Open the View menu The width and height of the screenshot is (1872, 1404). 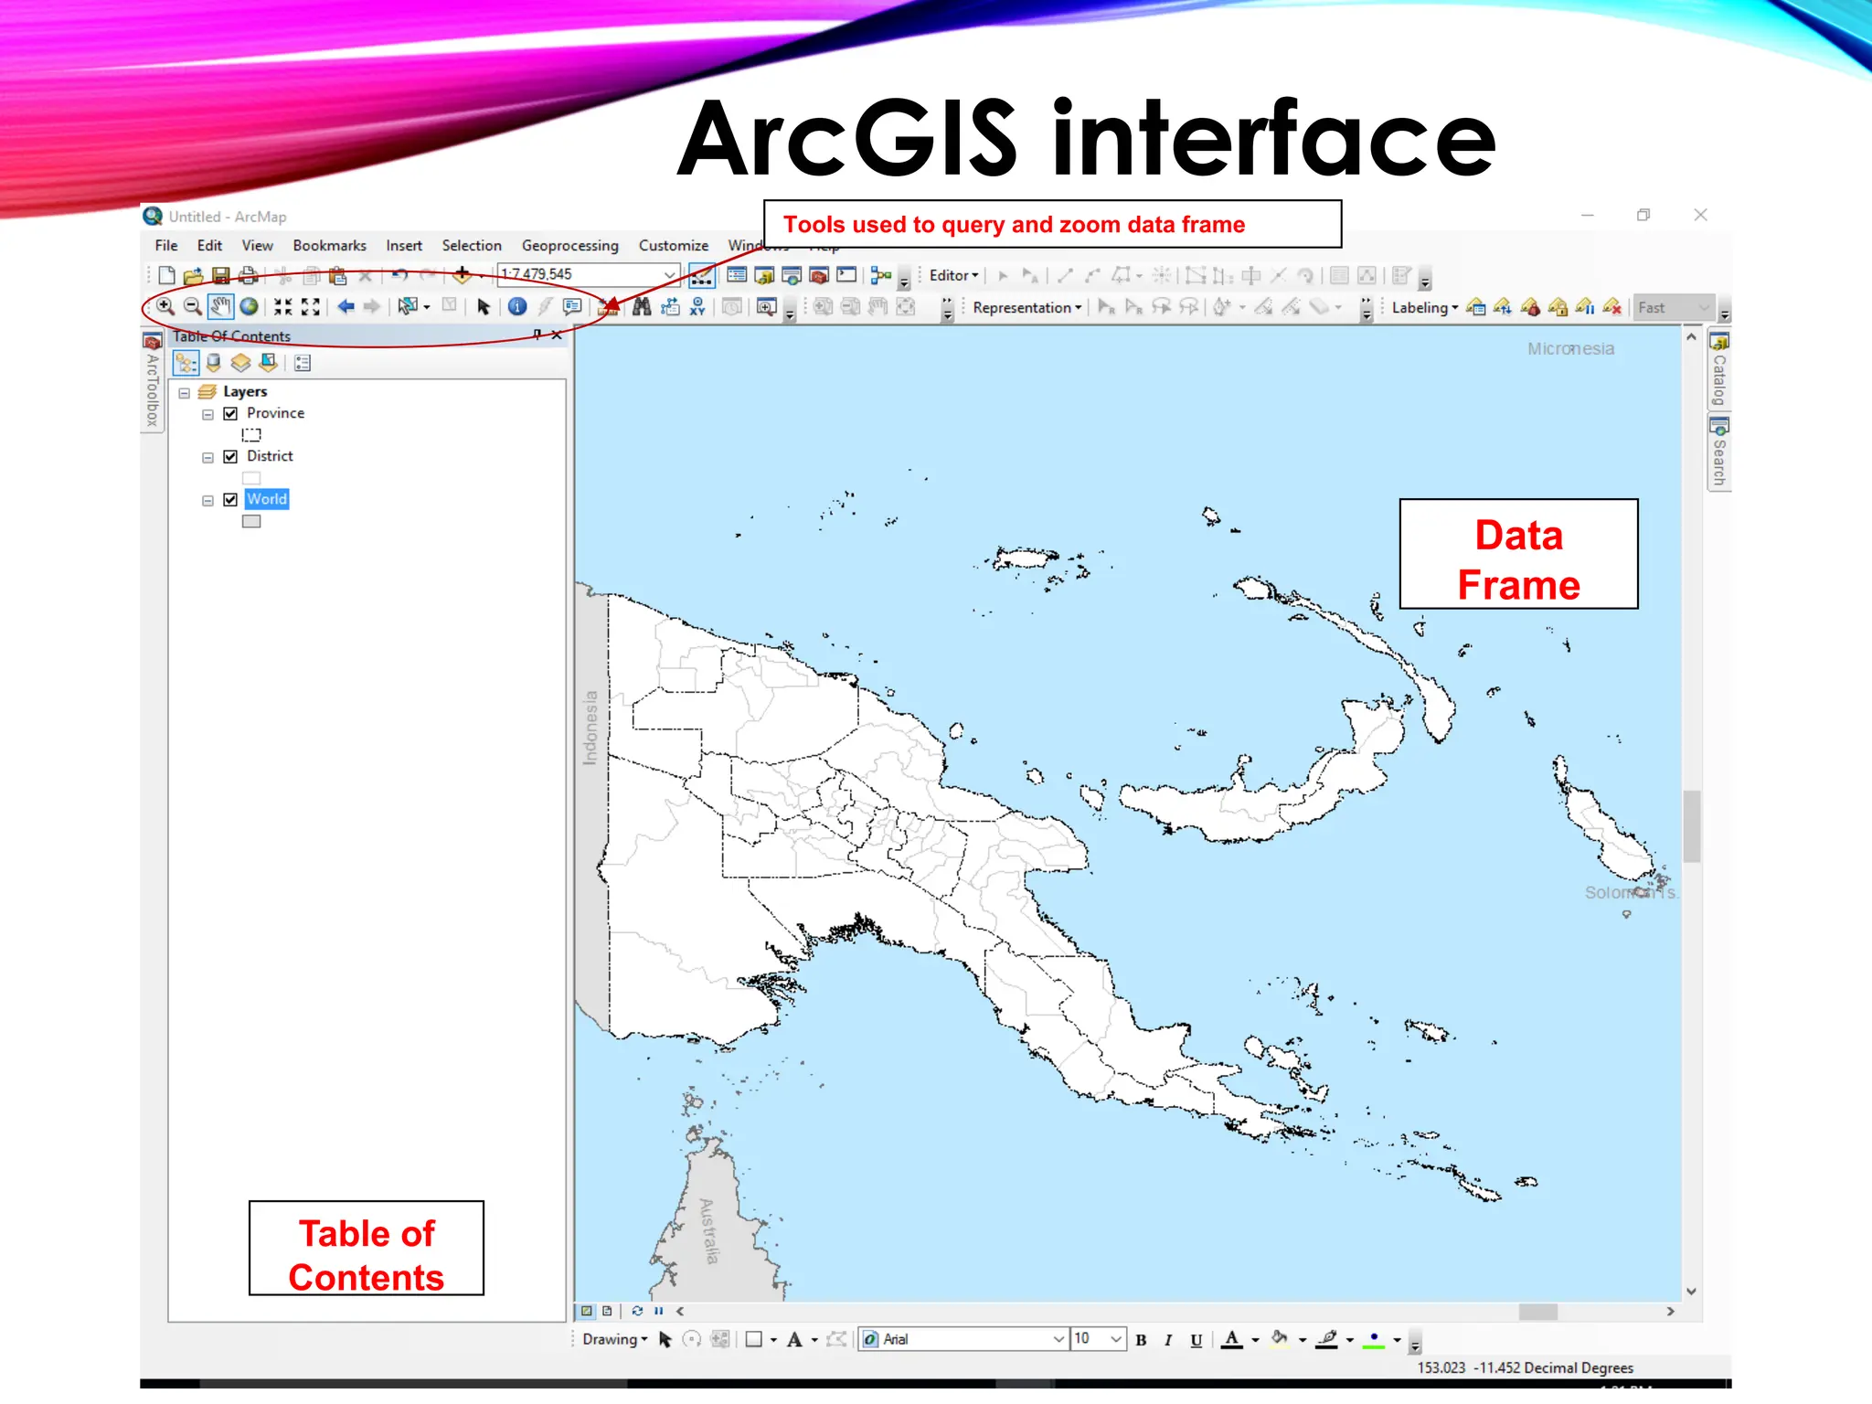pos(257,245)
